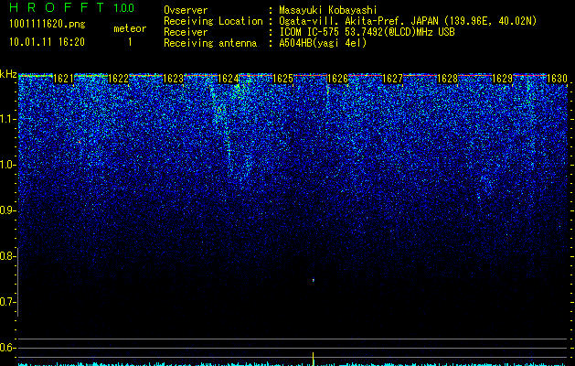This screenshot has height=366, width=575.
Task: Click the 1628 time marker
Action: [447, 79]
